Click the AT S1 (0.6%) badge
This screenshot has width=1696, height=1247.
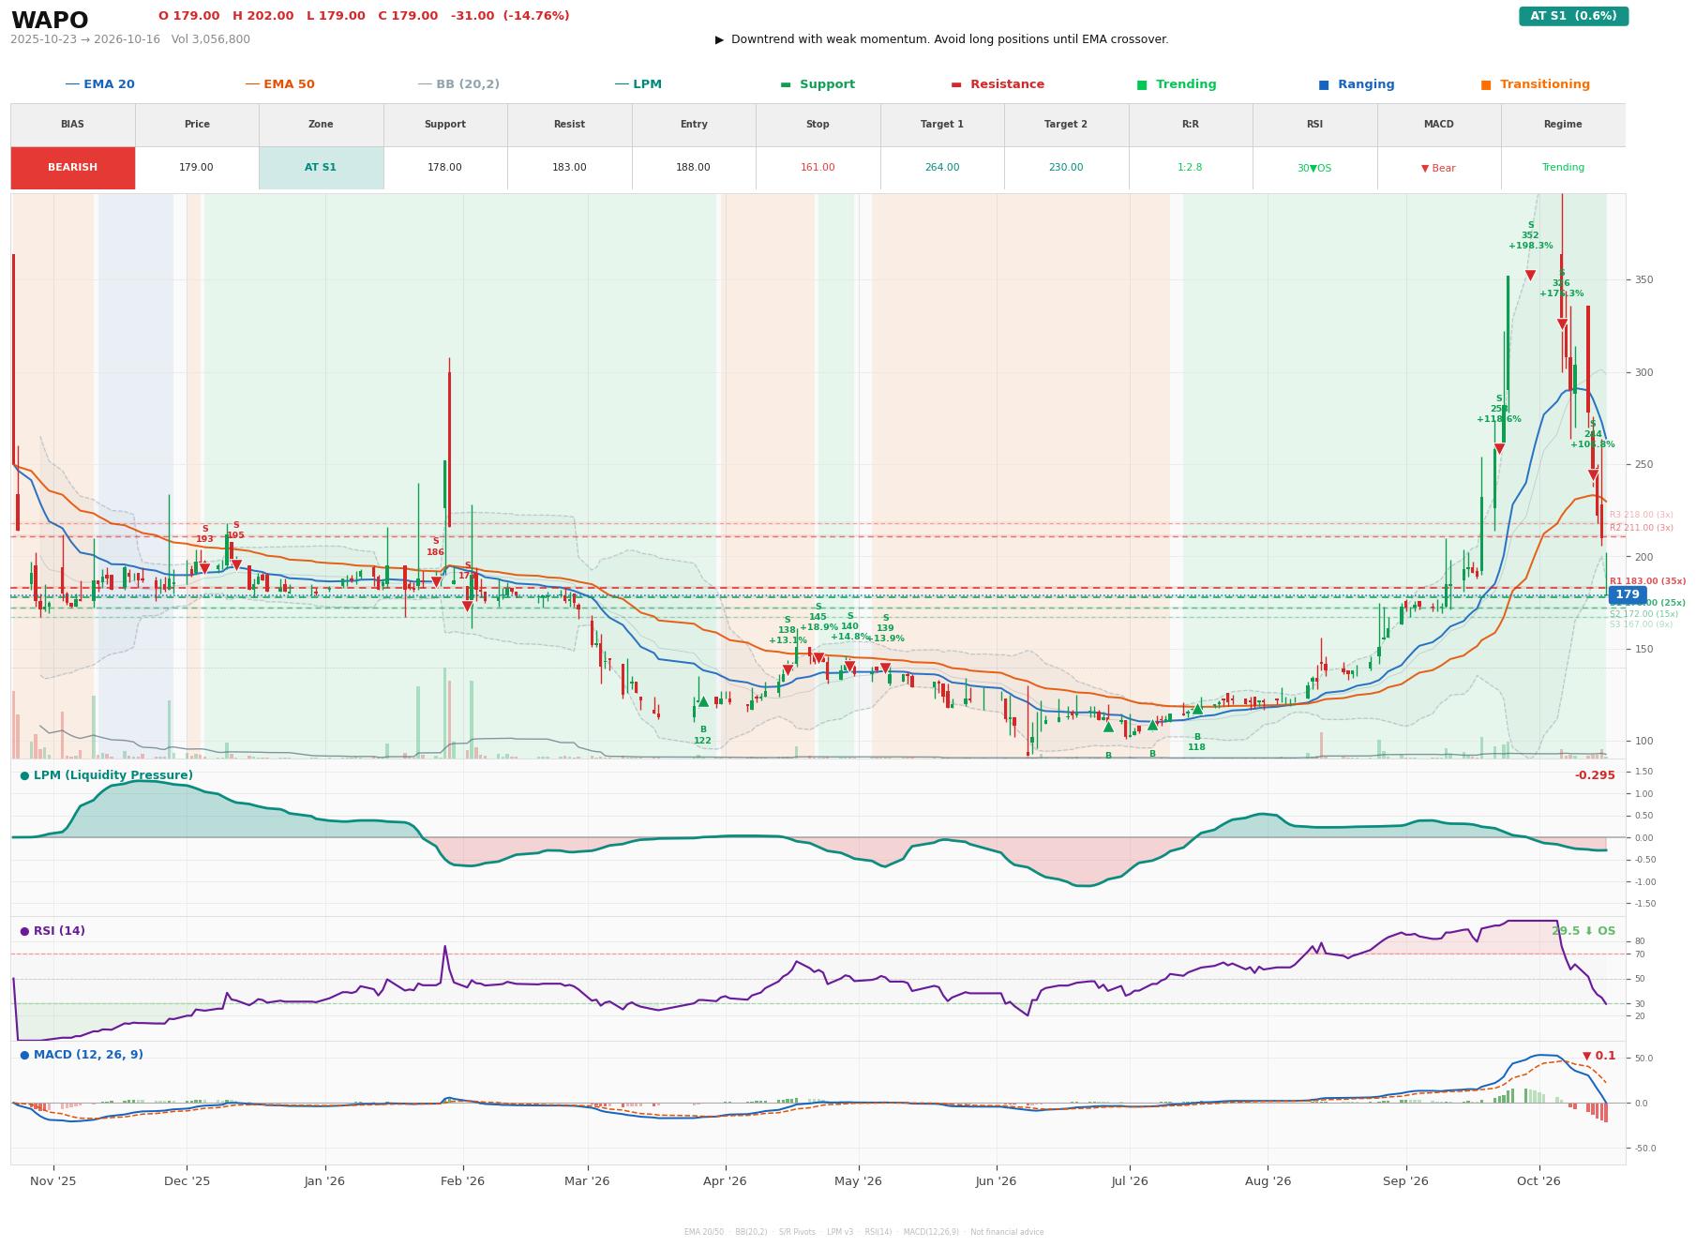tap(1573, 16)
